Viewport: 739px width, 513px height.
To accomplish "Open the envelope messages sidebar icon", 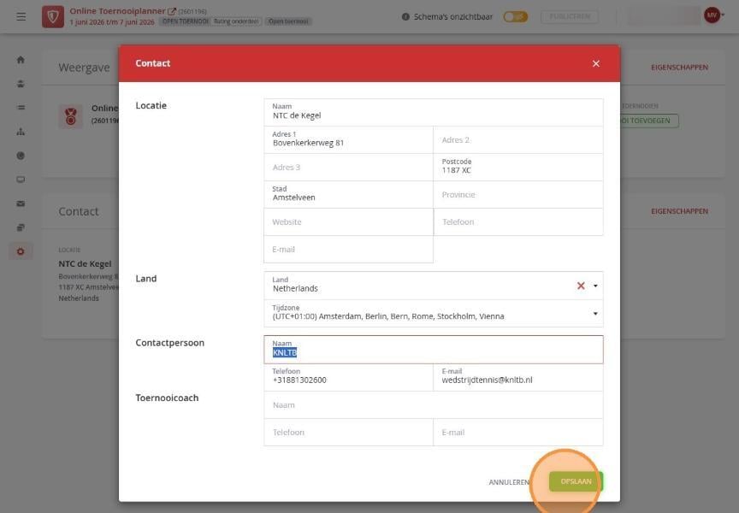I will point(21,203).
